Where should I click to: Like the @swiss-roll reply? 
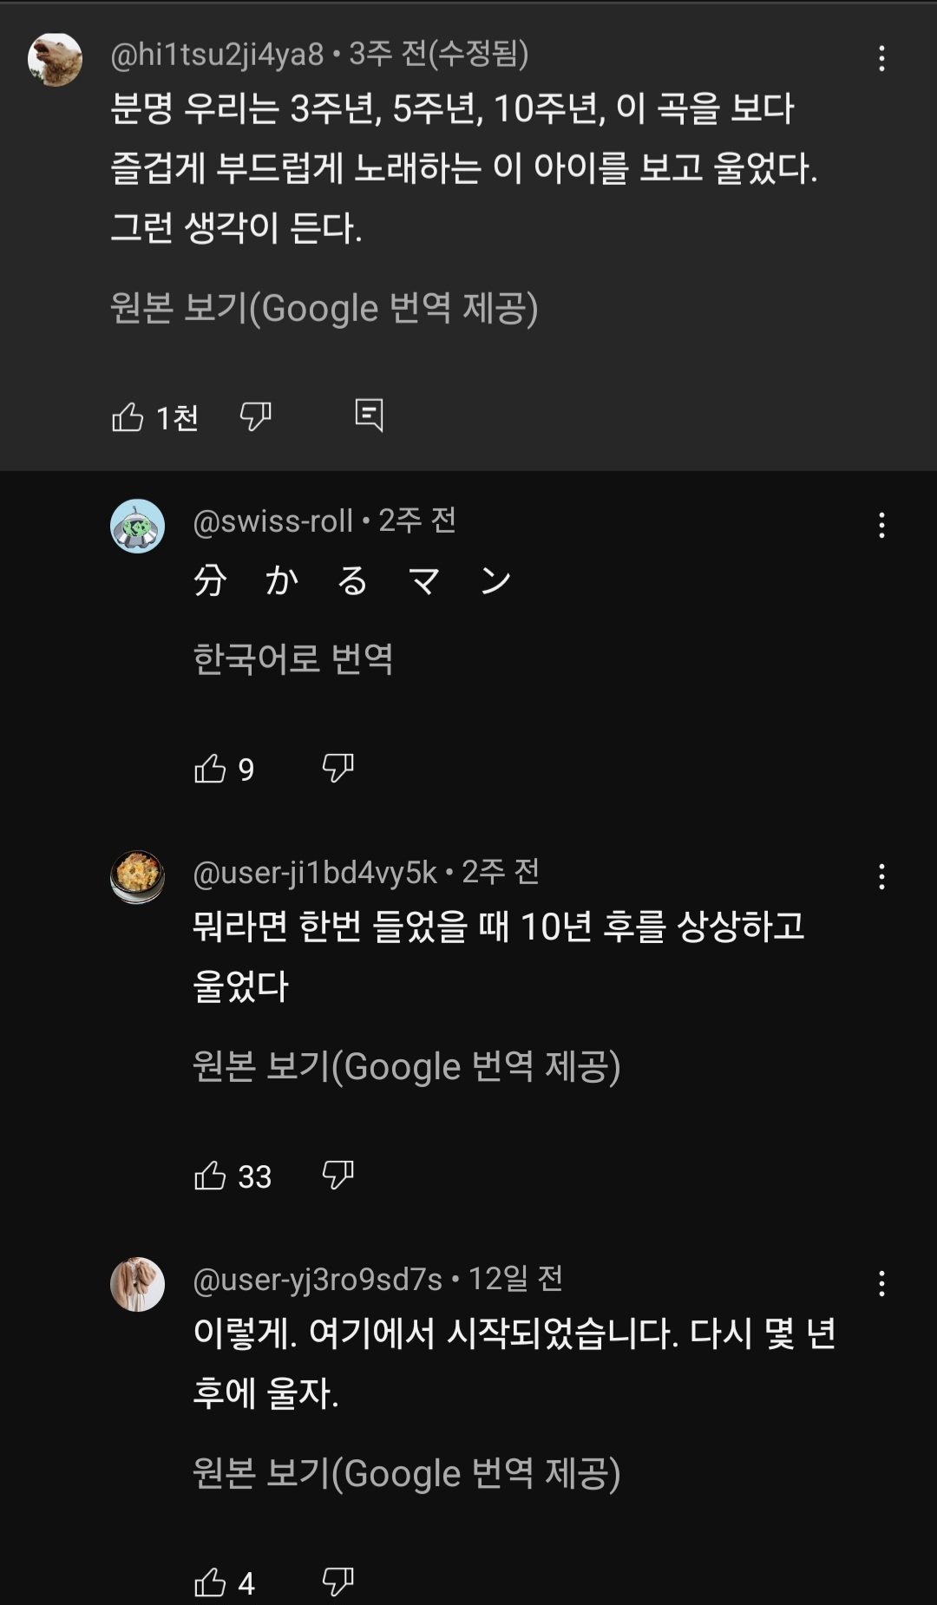pyautogui.click(x=210, y=769)
